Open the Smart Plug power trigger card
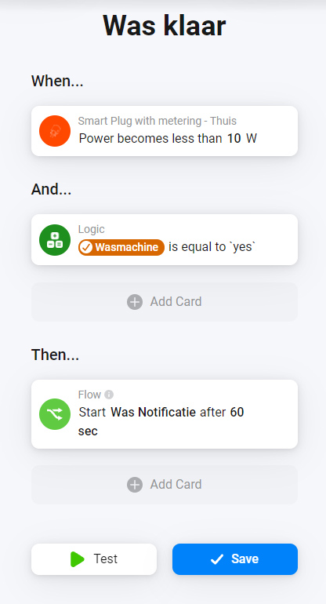Image resolution: width=326 pixels, height=604 pixels. (x=165, y=131)
